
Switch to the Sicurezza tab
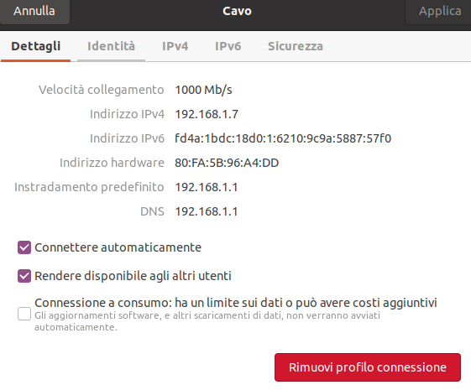[296, 46]
